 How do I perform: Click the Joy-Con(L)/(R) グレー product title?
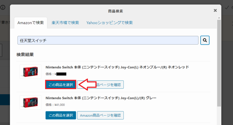click(x=101, y=98)
